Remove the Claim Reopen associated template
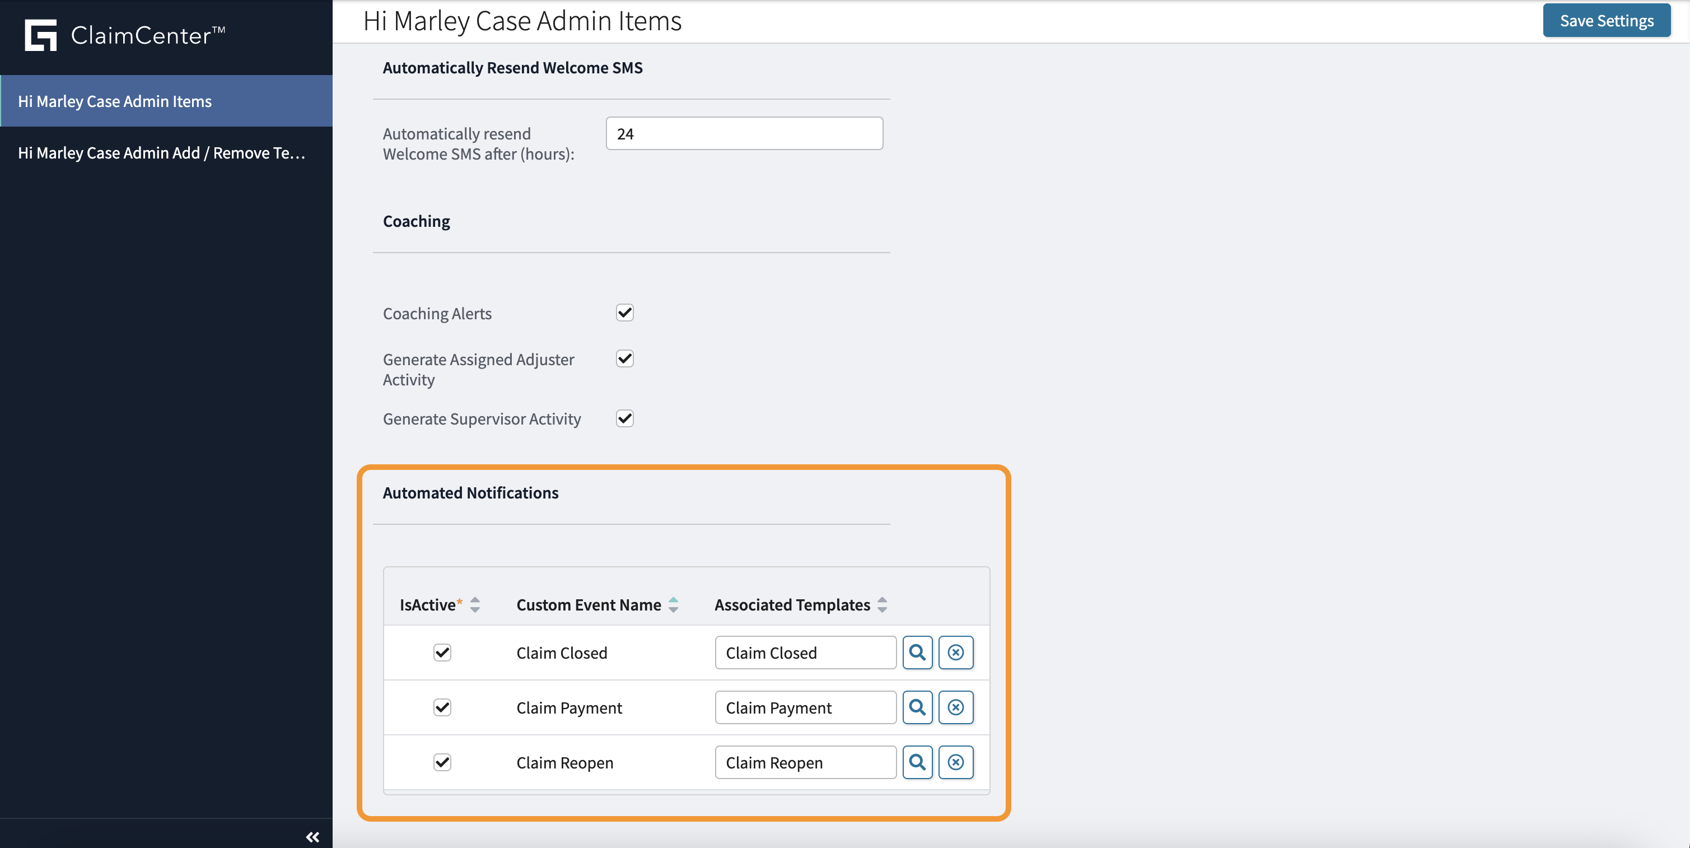The image size is (1690, 848). 956,762
